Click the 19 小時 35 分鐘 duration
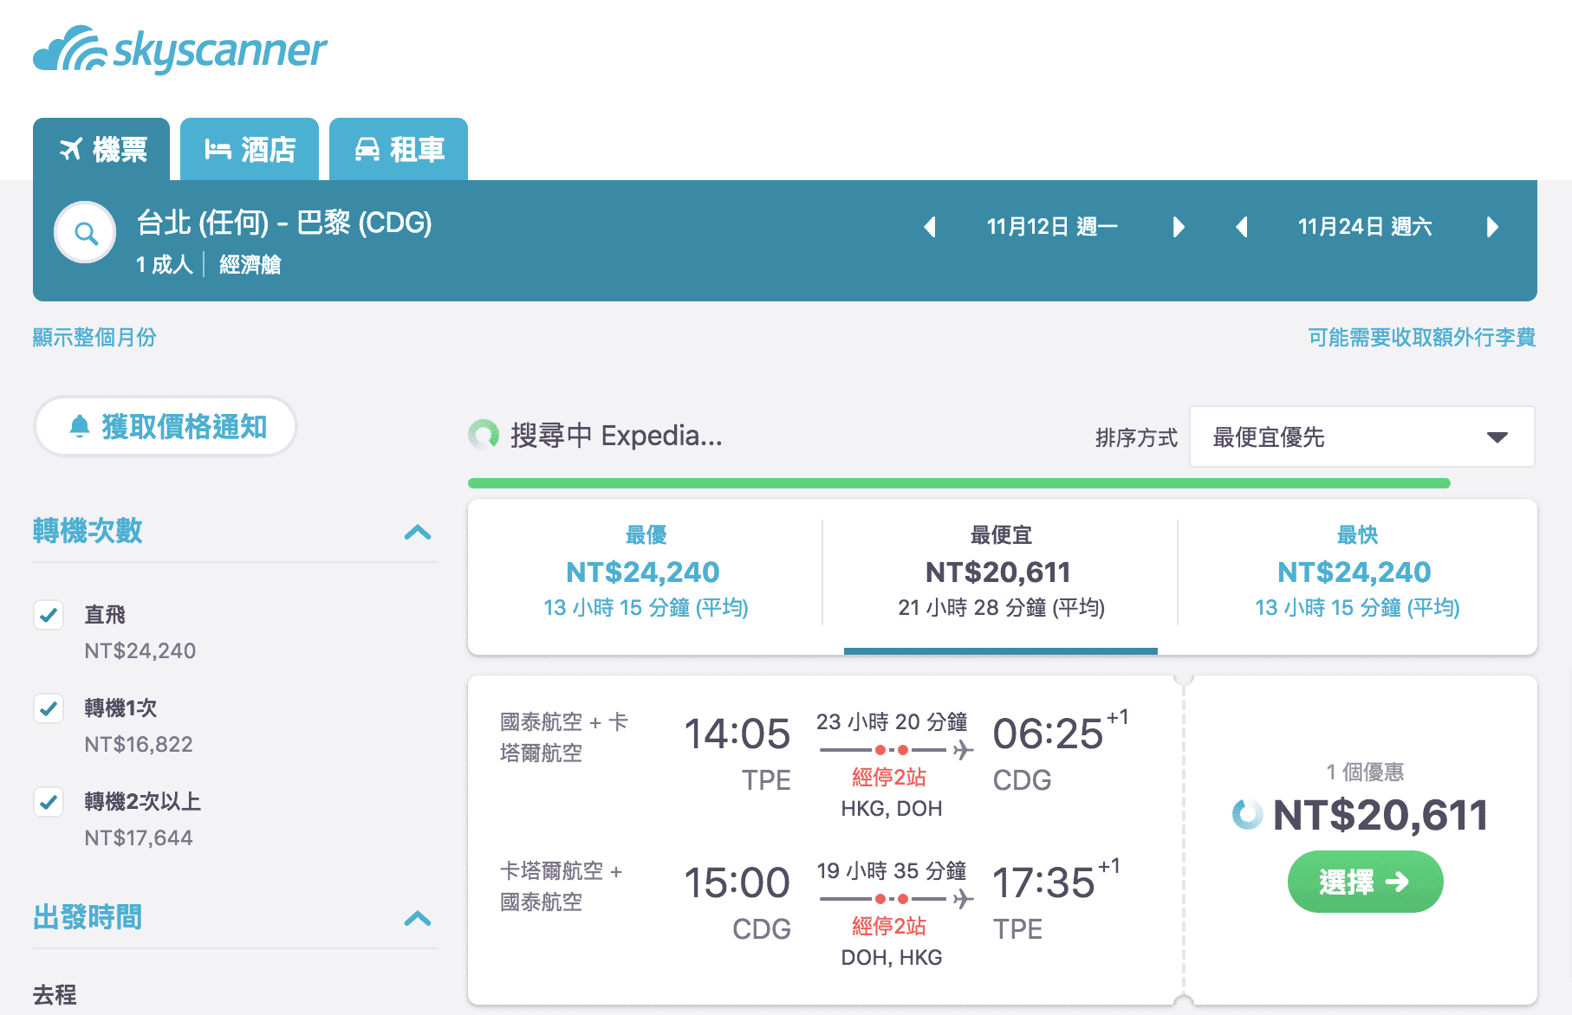 (892, 870)
